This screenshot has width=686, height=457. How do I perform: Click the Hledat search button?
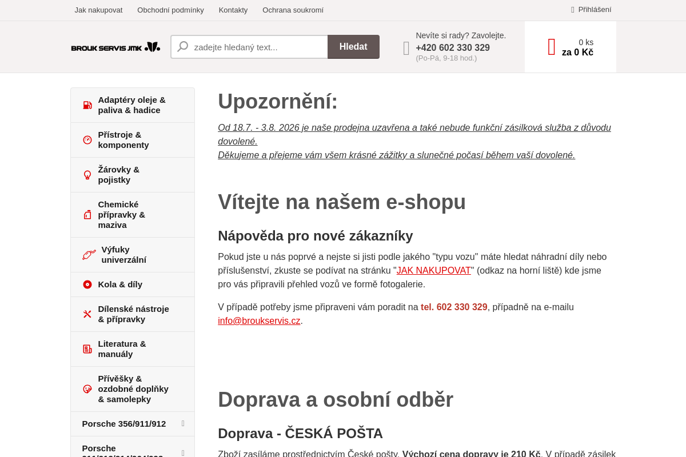coord(353,47)
